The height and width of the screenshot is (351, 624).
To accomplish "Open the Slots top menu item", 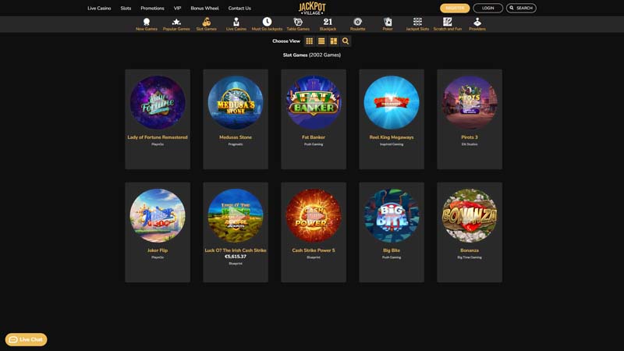I will click(126, 8).
